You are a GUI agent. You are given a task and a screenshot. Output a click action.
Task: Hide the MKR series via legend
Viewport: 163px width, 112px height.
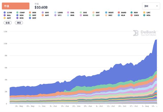[x=33, y=12]
